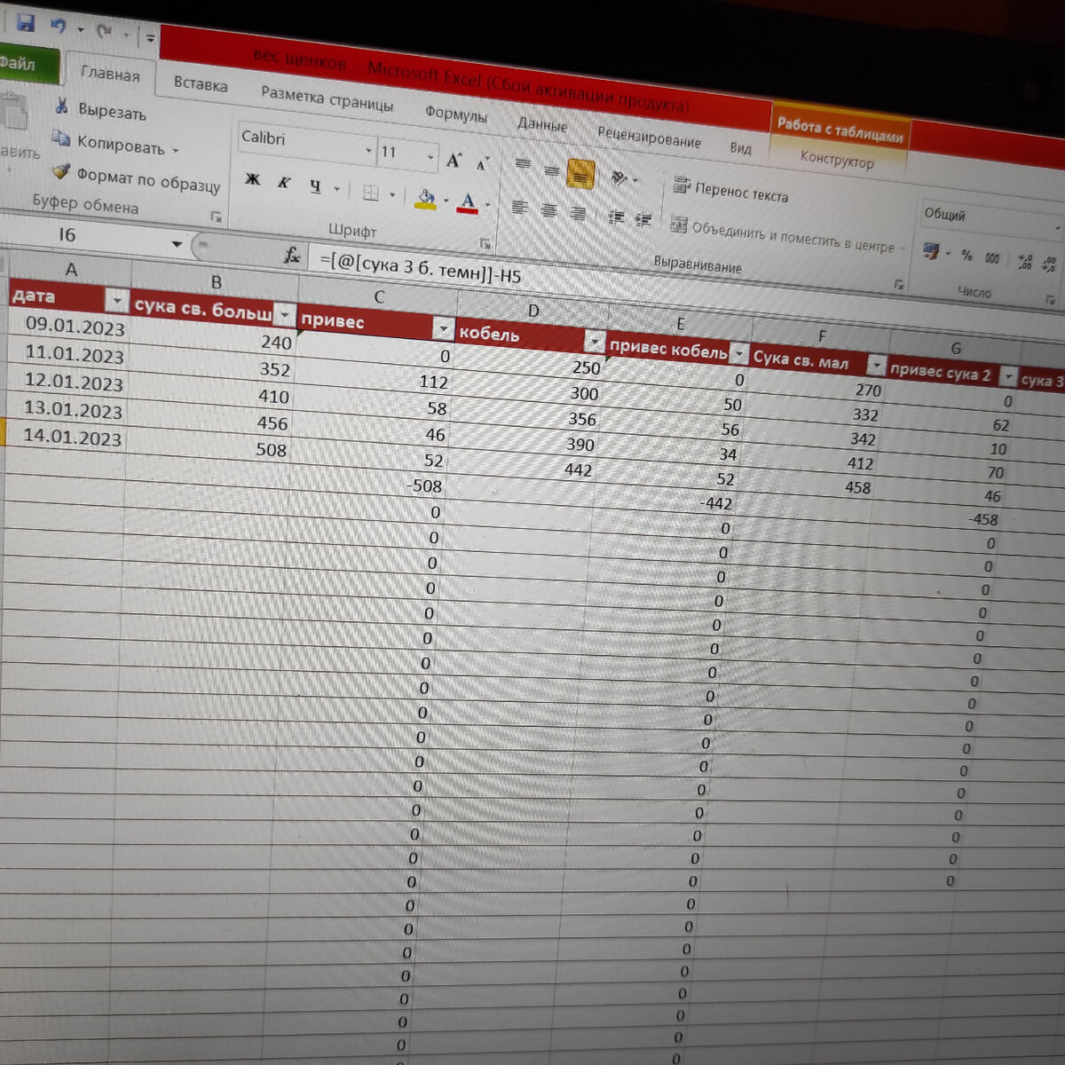Switch to the Вид tab

pos(741,147)
